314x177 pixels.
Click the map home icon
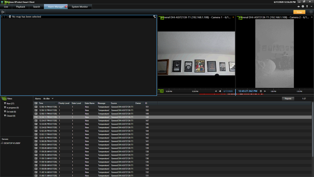(x=2, y=17)
